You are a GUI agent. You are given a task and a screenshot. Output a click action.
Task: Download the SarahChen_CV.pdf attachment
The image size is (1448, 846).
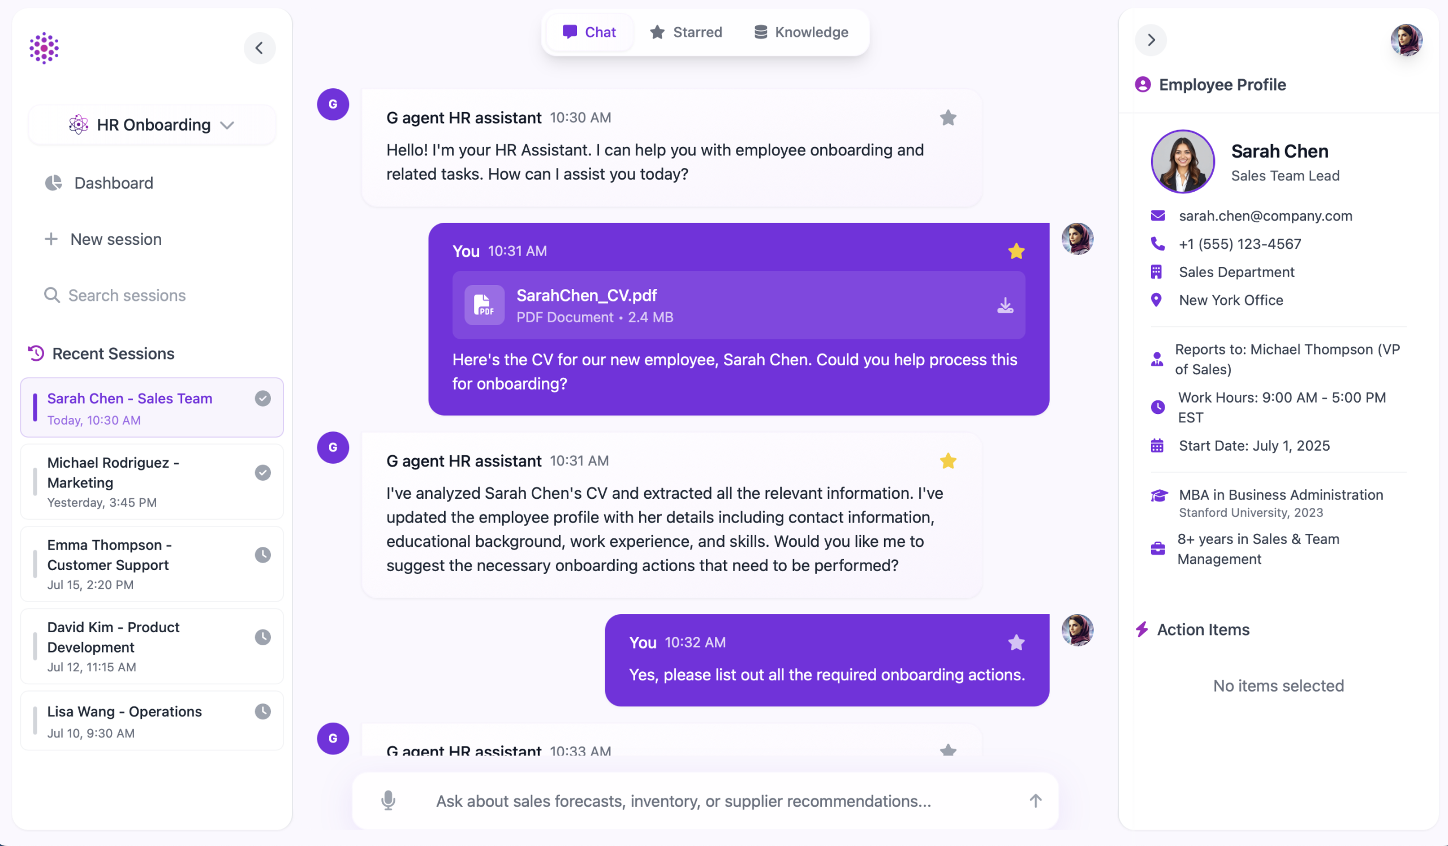pos(1005,305)
